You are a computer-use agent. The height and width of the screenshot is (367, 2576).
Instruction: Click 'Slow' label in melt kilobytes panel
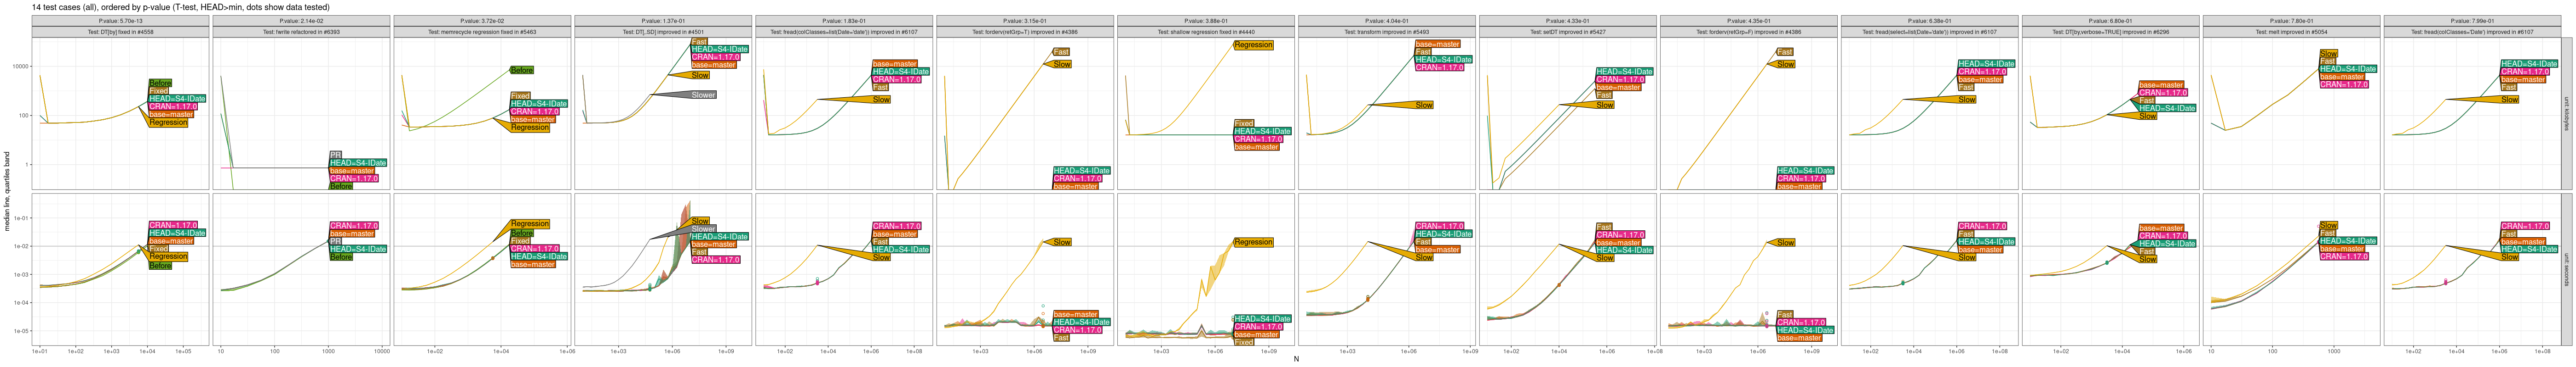2328,54
